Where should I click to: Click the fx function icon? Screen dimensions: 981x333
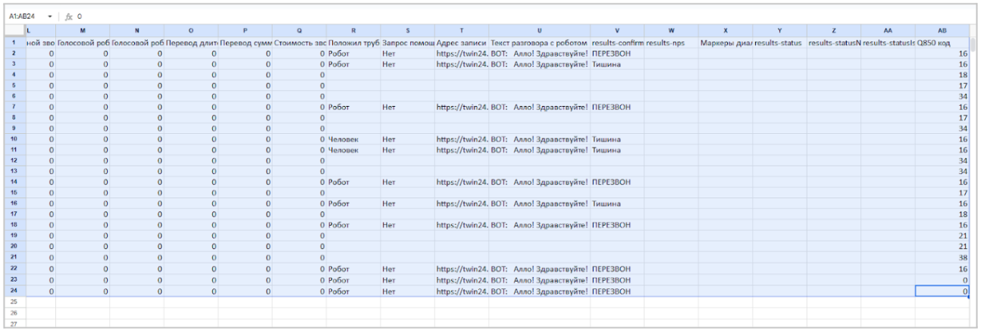pos(68,16)
